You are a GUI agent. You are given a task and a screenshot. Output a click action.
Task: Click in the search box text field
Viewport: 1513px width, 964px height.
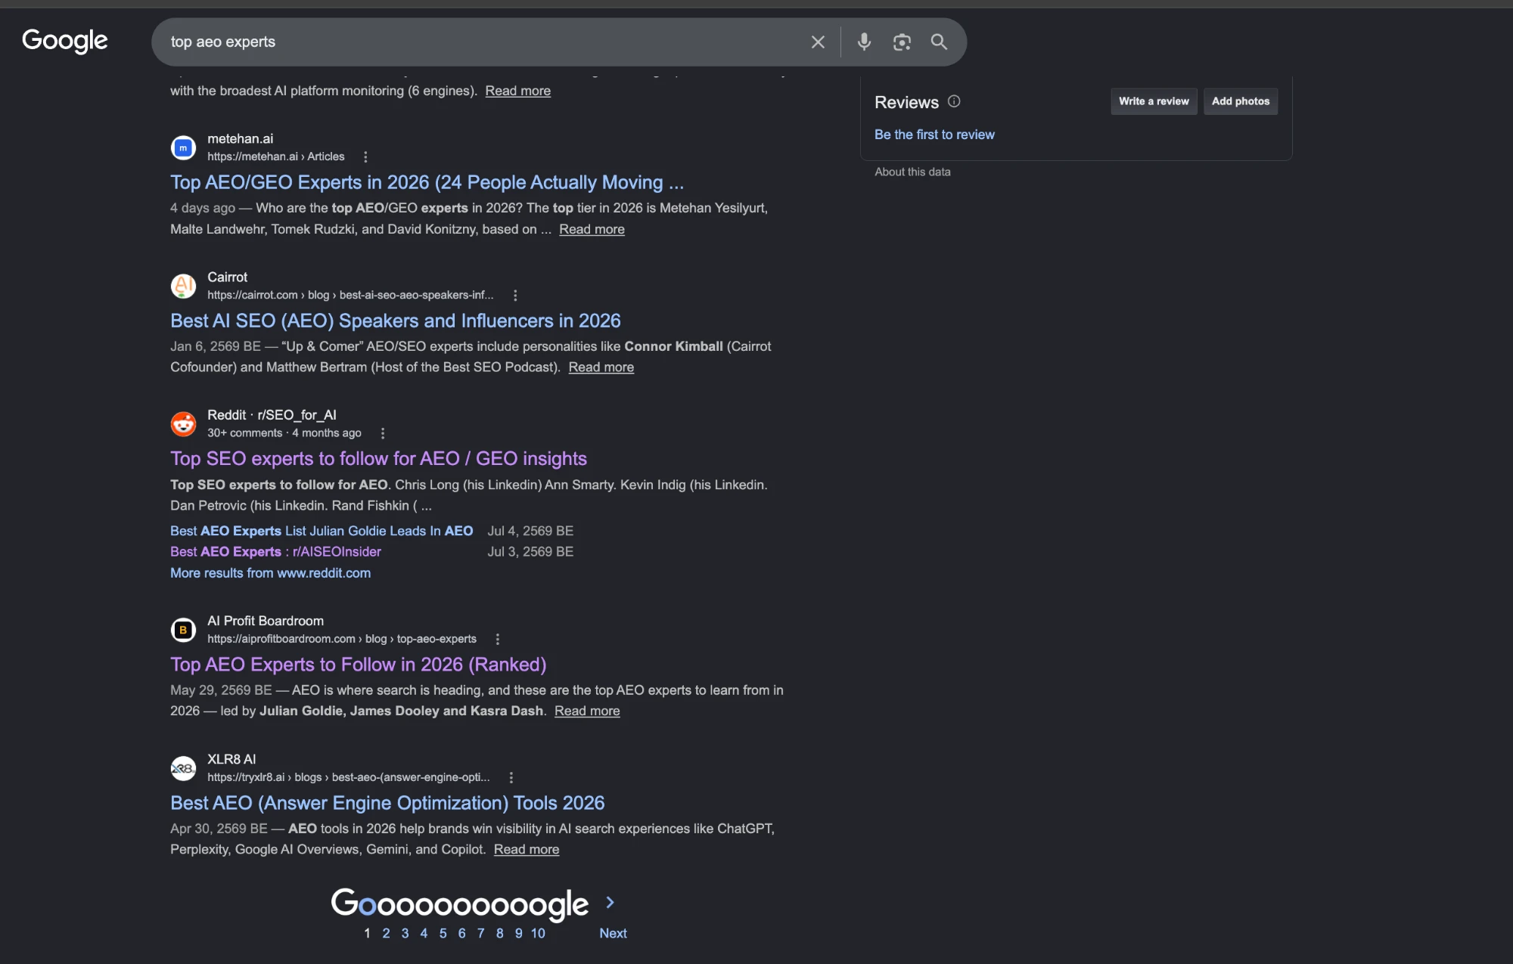(484, 42)
